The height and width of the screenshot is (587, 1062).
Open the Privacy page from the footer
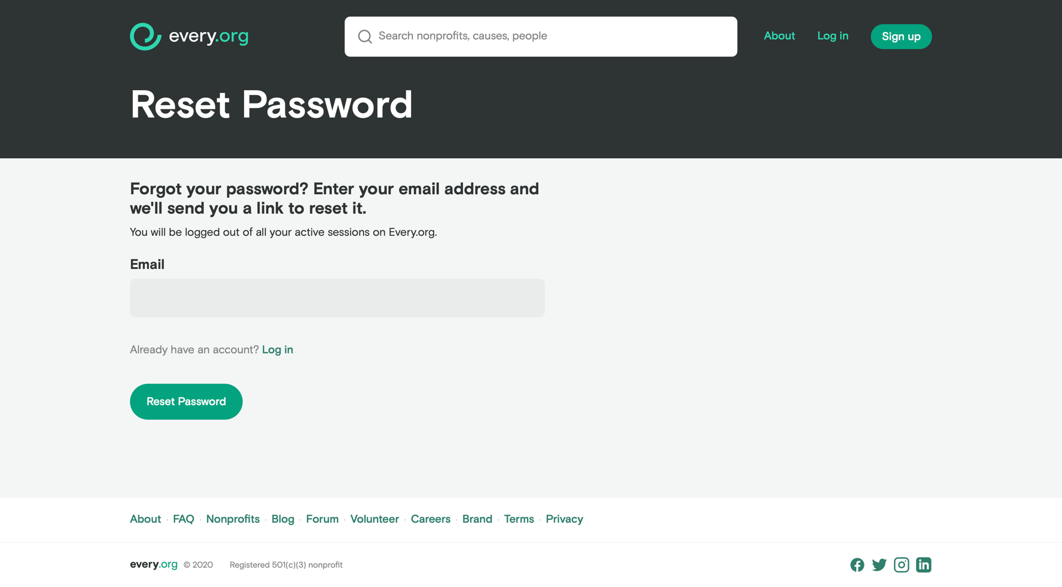coord(564,519)
